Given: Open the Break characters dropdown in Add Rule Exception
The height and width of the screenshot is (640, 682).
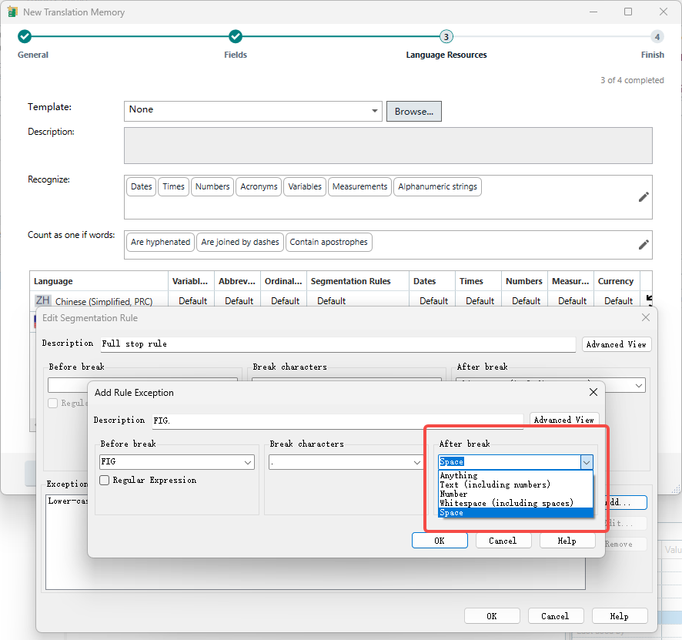Looking at the screenshot, I should pyautogui.click(x=346, y=461).
